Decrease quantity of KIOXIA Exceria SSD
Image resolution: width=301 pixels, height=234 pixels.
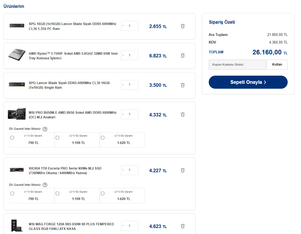pyautogui.click(x=123, y=170)
